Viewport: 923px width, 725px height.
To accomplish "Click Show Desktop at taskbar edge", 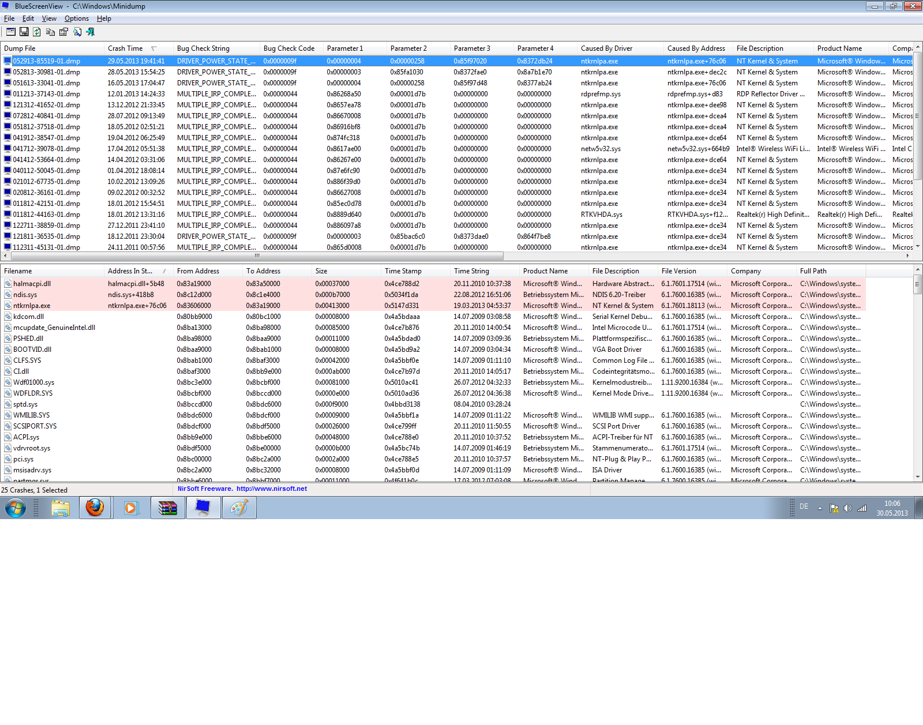I will [918, 508].
